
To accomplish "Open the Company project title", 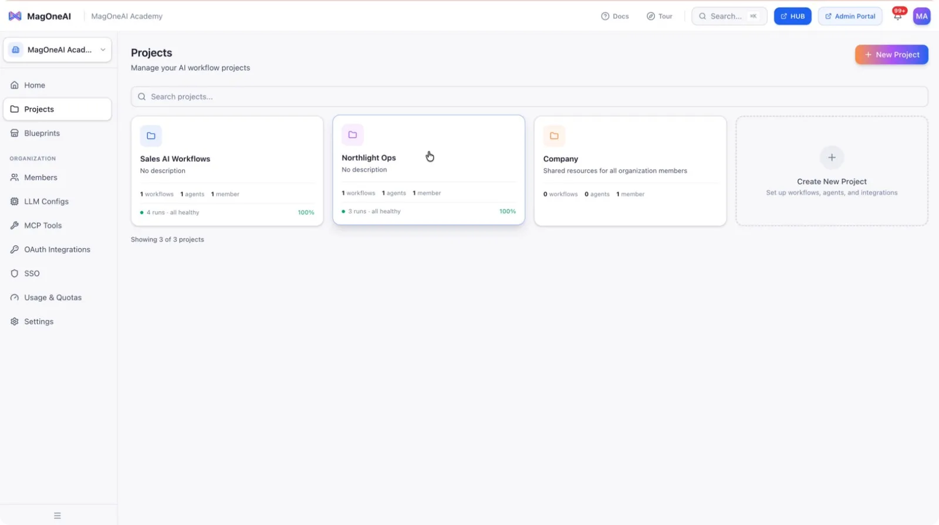I will pyautogui.click(x=560, y=159).
